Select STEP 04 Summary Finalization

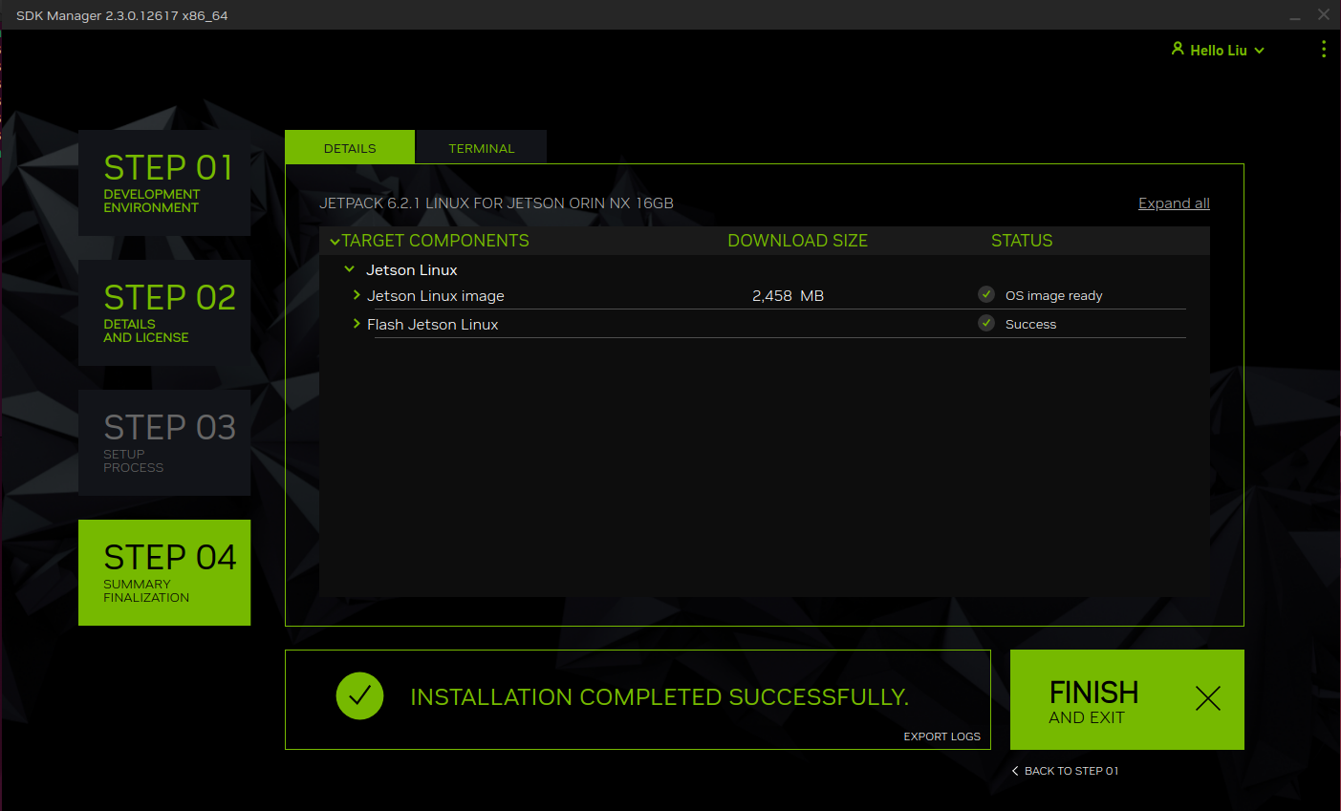(x=164, y=572)
